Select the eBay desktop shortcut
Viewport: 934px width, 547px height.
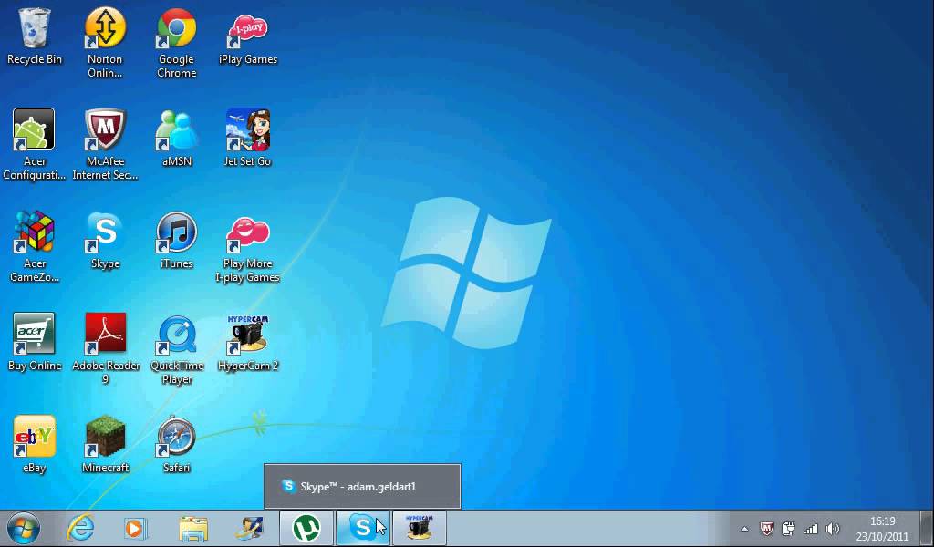point(34,444)
